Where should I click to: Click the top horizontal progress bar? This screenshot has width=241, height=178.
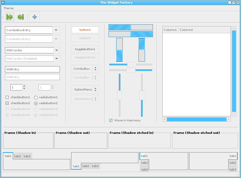pyautogui.click(x=131, y=27)
